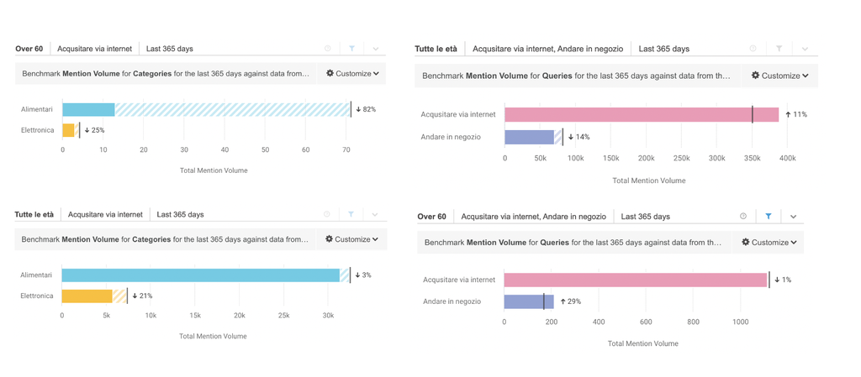Select Tutte le età tab in bottom-left panel

34,214
